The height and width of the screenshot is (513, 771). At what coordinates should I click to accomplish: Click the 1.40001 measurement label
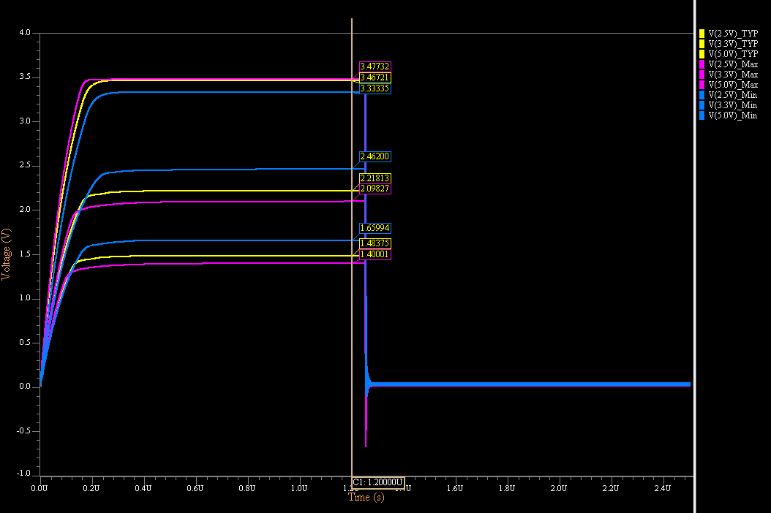(x=375, y=254)
